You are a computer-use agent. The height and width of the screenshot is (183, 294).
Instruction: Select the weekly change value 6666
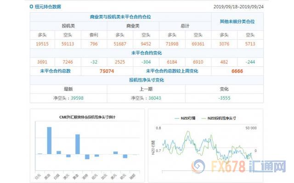pyautogui.click(x=237, y=71)
